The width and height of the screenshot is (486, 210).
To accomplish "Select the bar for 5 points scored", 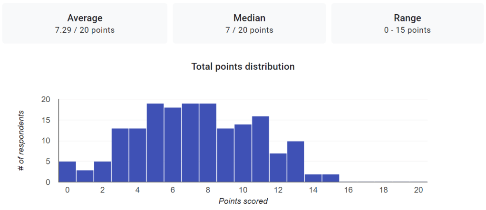I will 155,143.
